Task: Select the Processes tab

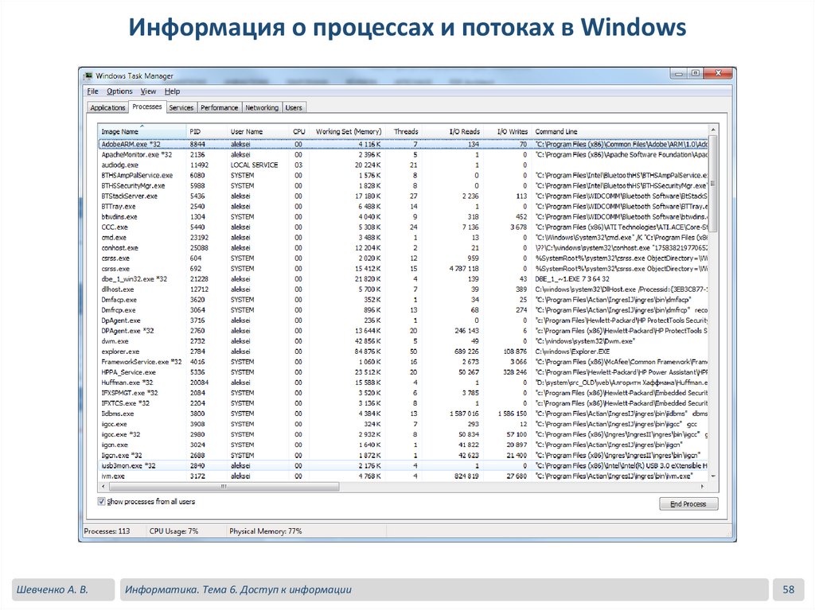Action: 147,107
